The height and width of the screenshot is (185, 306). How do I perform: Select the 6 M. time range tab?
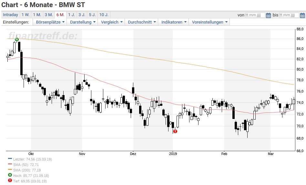tap(60, 15)
